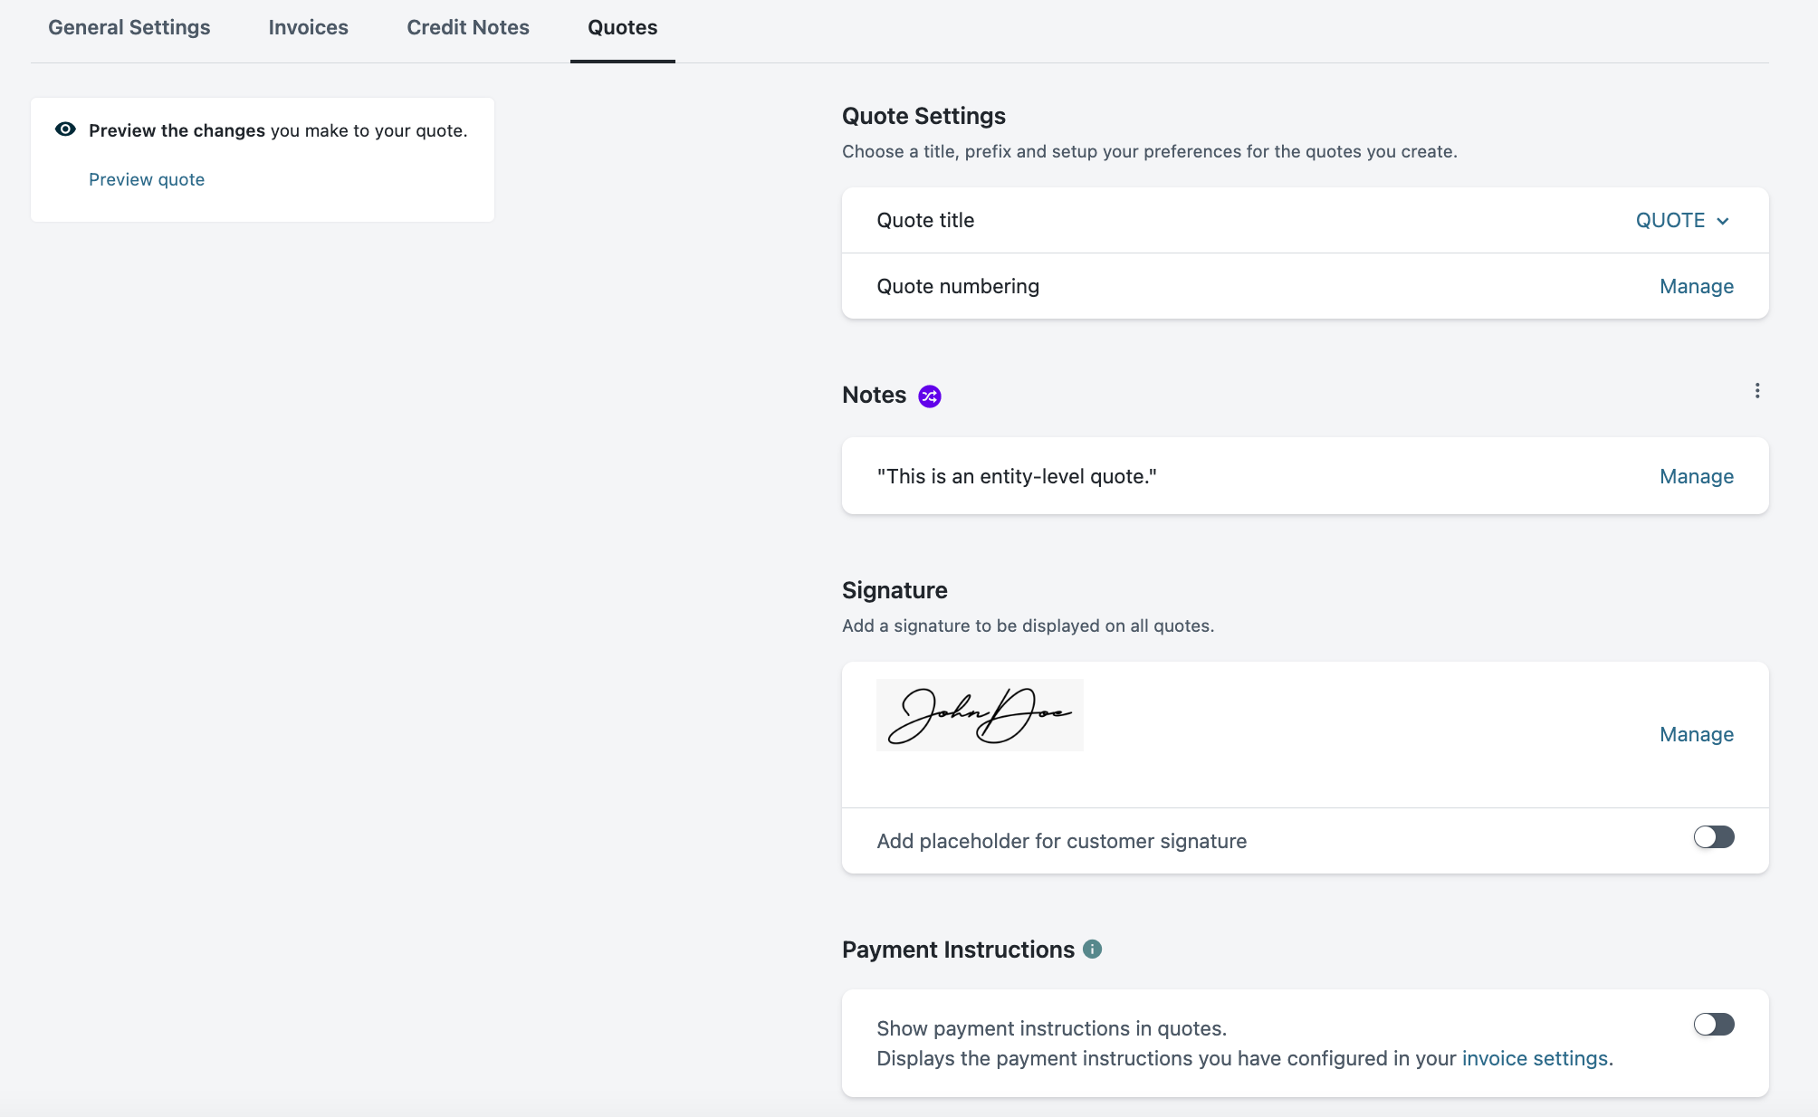Click the purple shuffle icon beside Notes

(x=930, y=396)
